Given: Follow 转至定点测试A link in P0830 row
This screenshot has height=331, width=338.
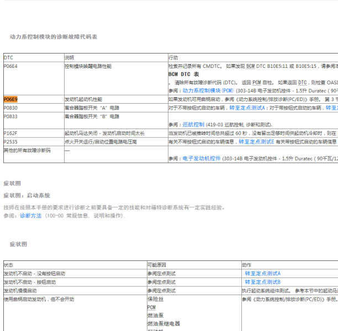Looking at the screenshot, I should (x=247, y=108).
